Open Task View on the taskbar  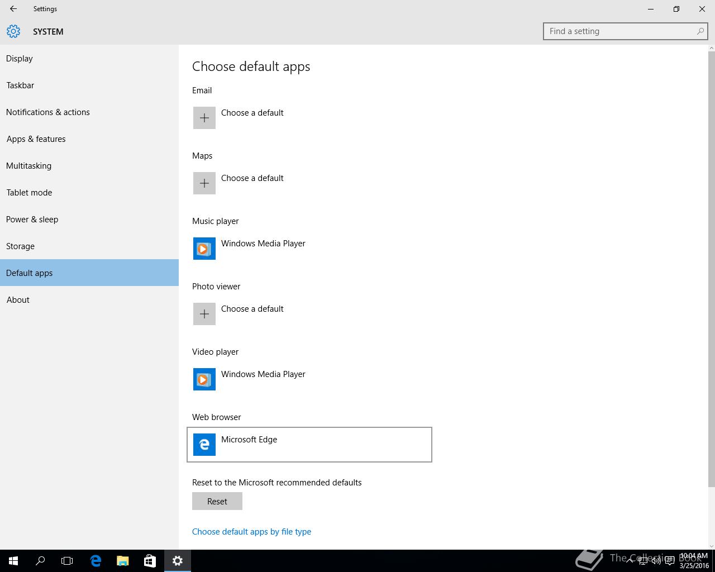point(67,561)
